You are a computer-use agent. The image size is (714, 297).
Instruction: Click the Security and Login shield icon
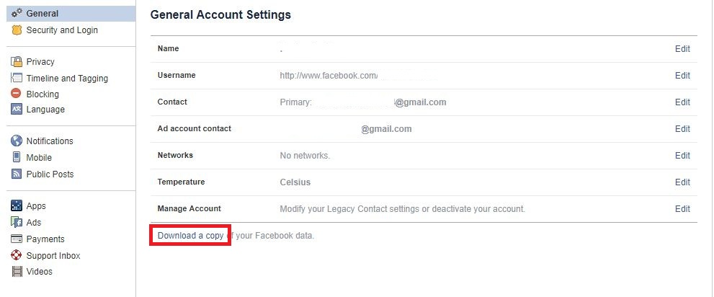(x=17, y=30)
